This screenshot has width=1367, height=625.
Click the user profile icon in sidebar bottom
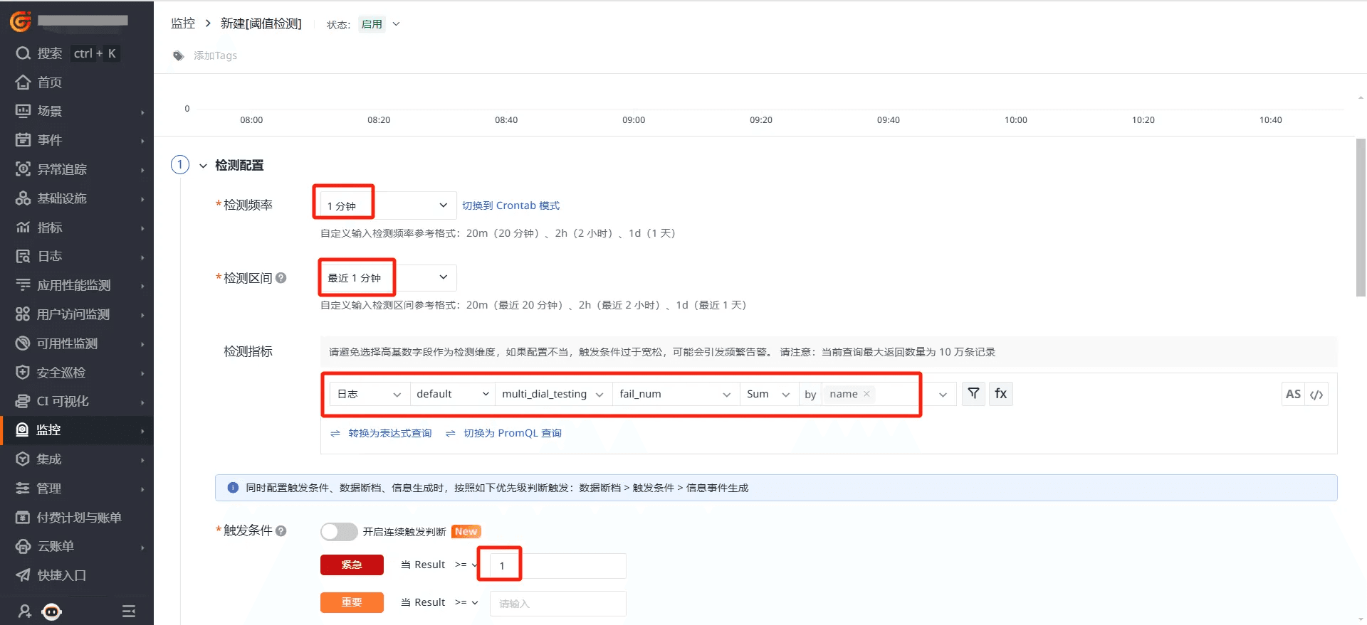(x=25, y=611)
